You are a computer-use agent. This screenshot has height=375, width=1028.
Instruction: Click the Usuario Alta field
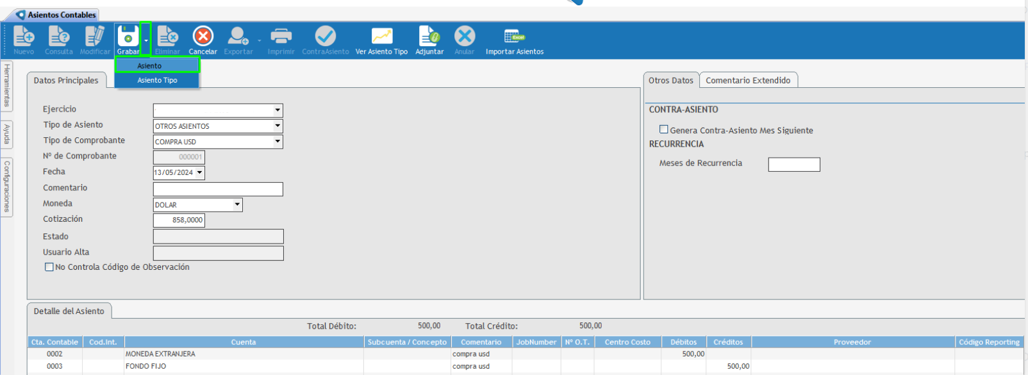[218, 253]
